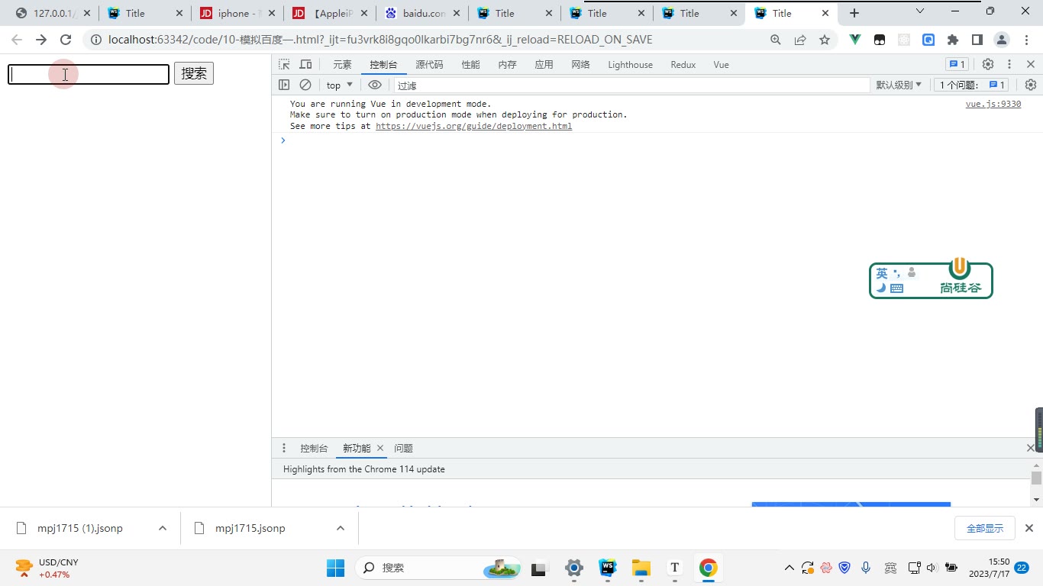Click the 搜索 button beside the input
The width and height of the screenshot is (1043, 586).
pos(194,73)
